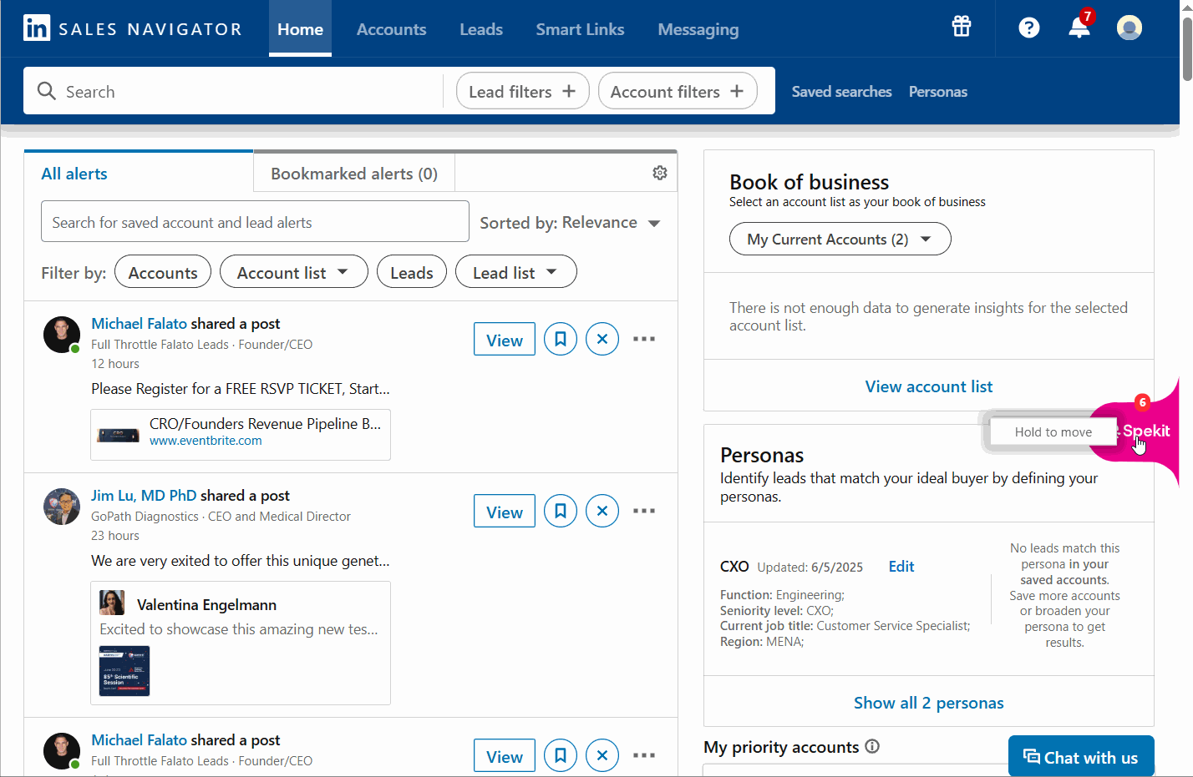Open My Current Accounts (2) dropdown

[x=840, y=239]
